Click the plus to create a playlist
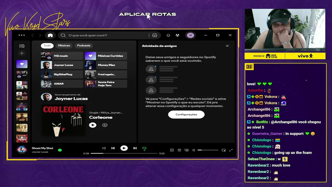 coord(22,53)
